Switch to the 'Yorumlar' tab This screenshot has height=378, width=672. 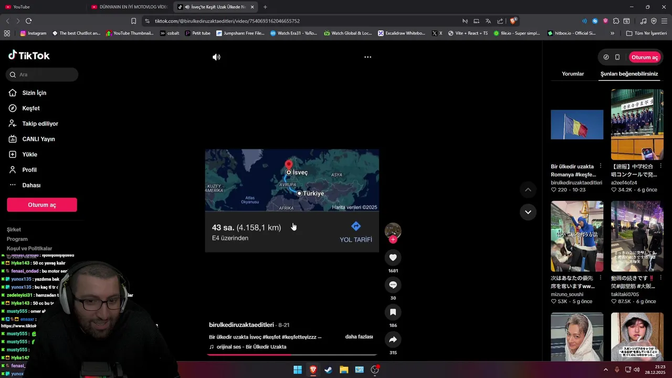click(573, 74)
